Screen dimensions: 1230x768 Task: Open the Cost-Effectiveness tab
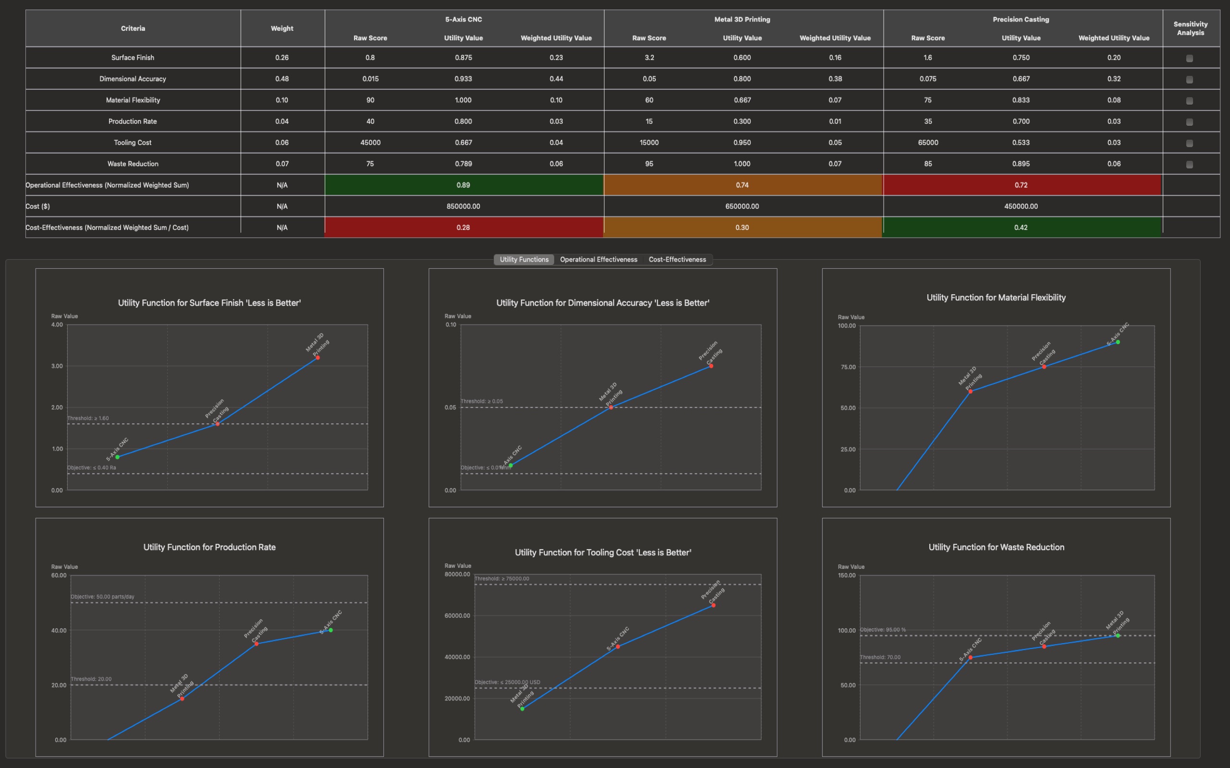tap(677, 259)
